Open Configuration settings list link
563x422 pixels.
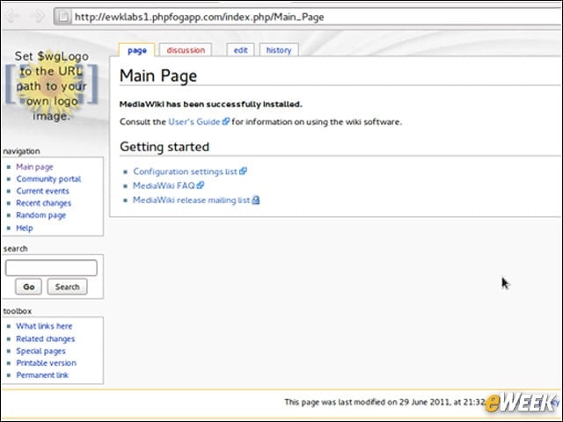tap(185, 171)
